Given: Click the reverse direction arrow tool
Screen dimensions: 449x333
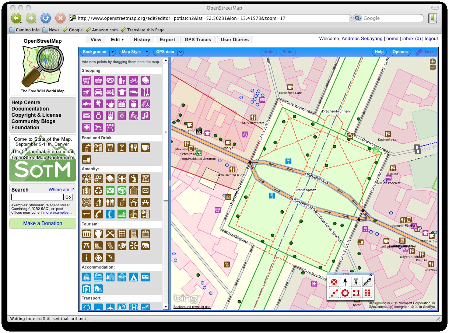Looking at the screenshot, I should [345, 282].
